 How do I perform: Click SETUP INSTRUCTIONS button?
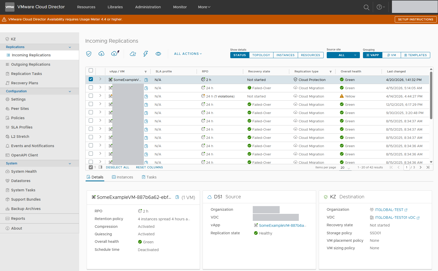pos(415,19)
